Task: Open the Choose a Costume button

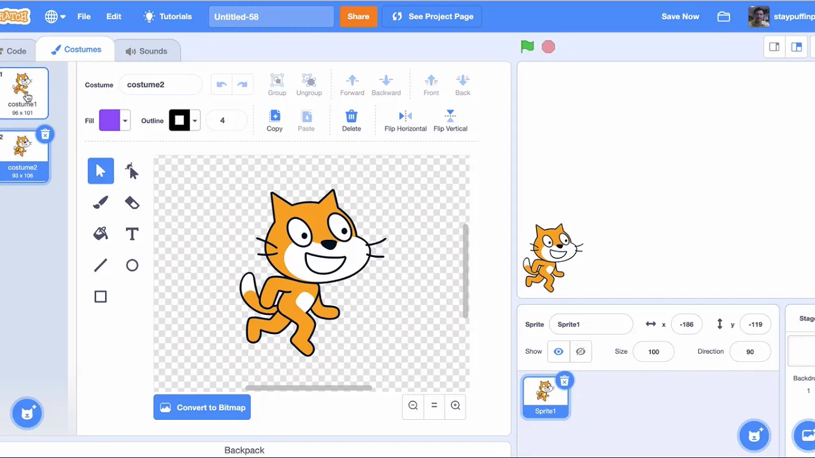Action: click(x=27, y=413)
